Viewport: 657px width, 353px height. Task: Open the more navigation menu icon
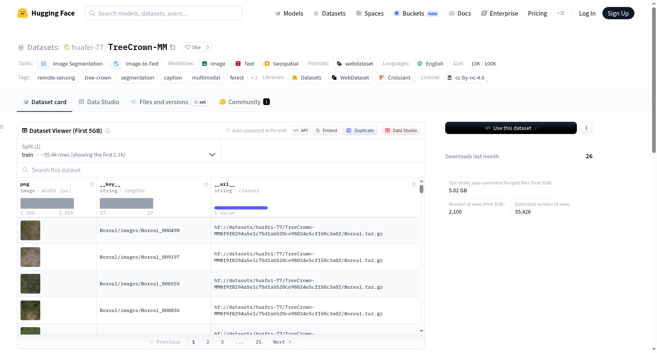tap(561, 13)
